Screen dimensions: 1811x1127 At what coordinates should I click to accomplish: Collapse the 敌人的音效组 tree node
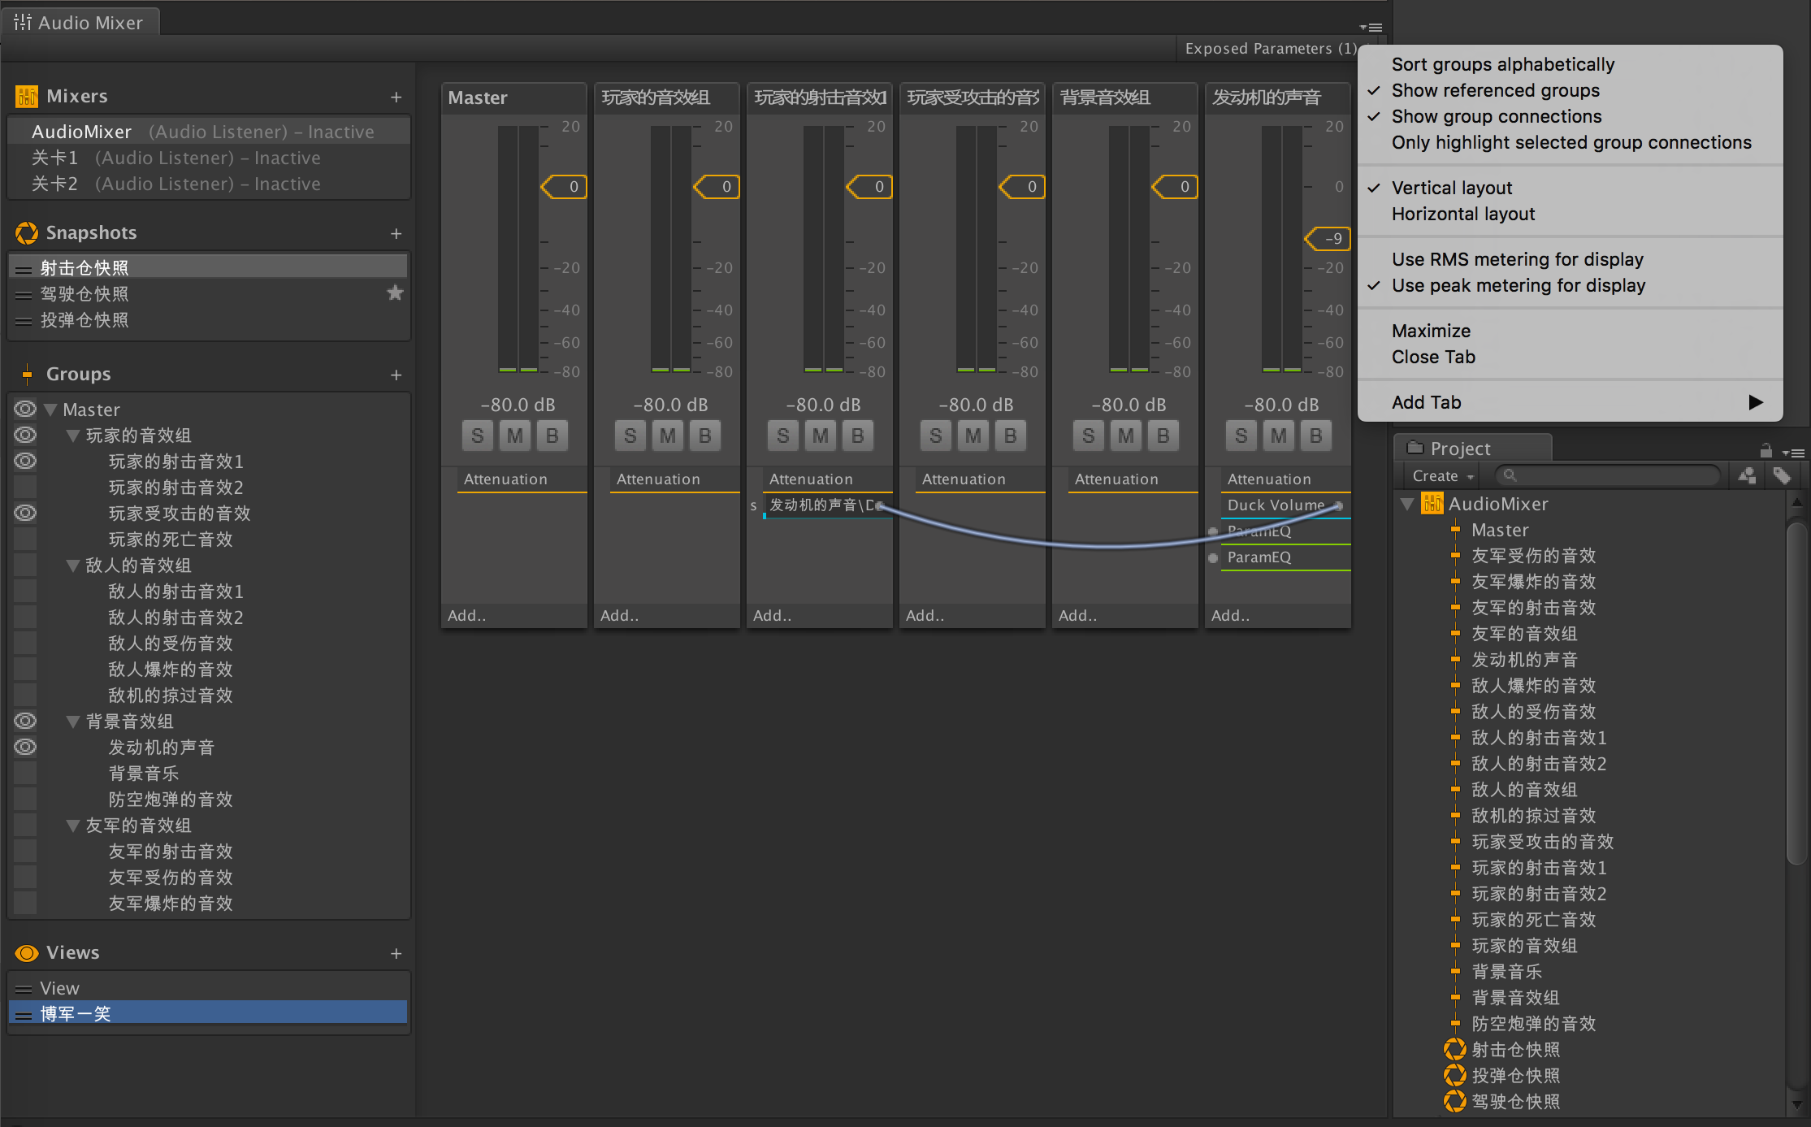point(73,566)
